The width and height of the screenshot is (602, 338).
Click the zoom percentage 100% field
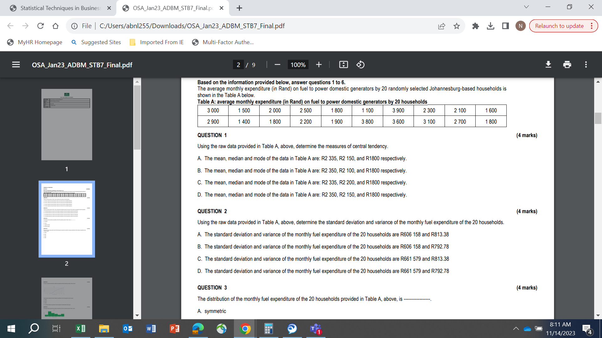pos(298,65)
